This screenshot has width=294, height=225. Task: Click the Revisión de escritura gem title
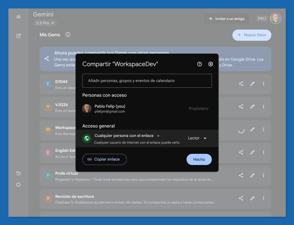tap(74, 196)
